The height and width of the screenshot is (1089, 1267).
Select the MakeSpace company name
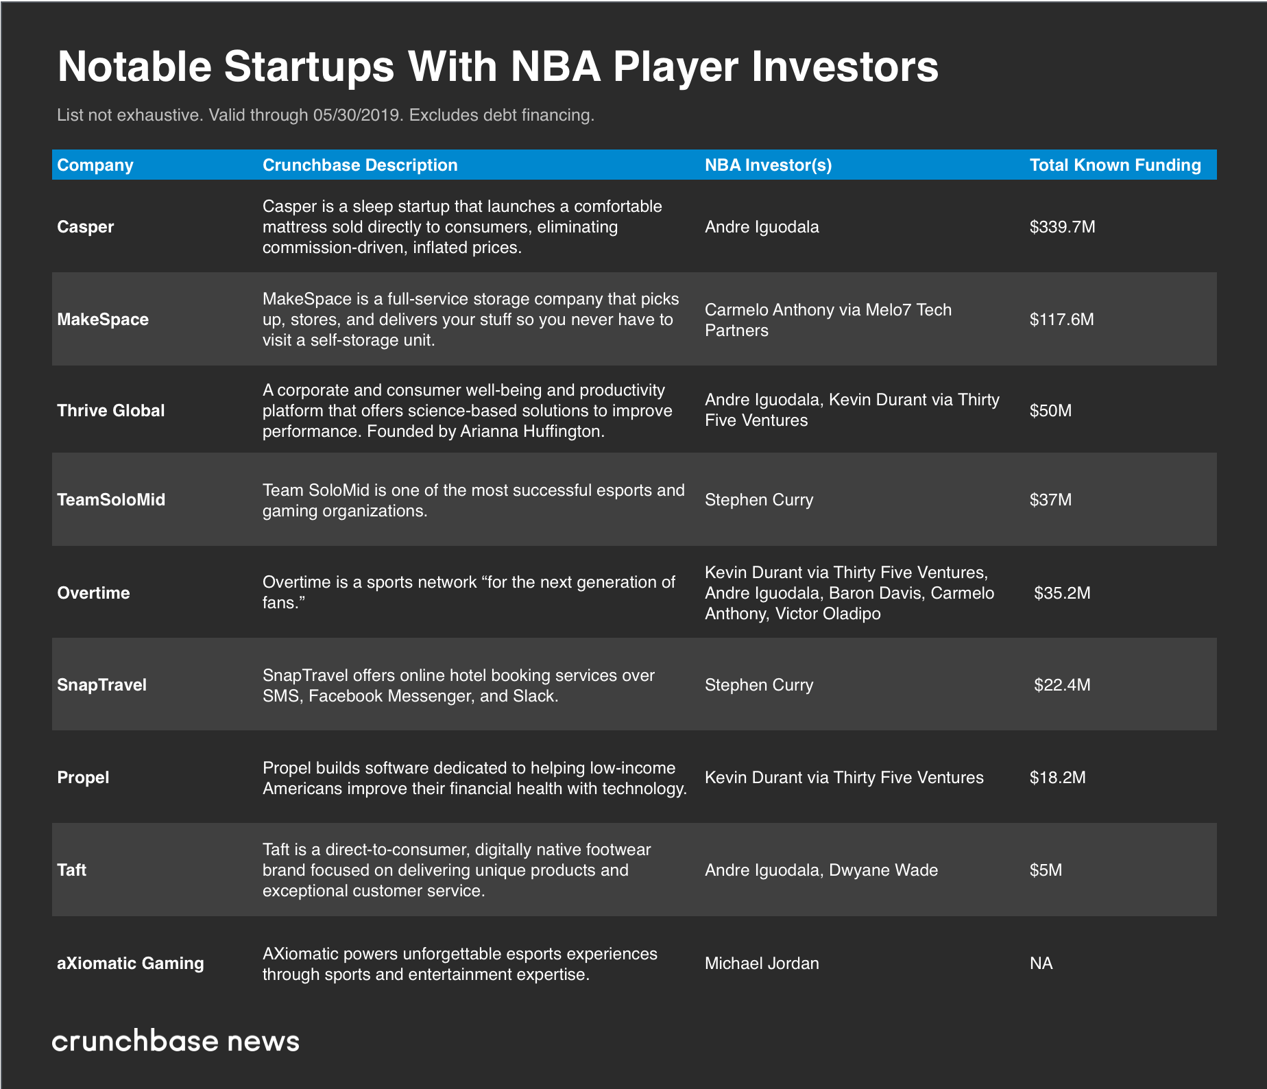click(103, 320)
